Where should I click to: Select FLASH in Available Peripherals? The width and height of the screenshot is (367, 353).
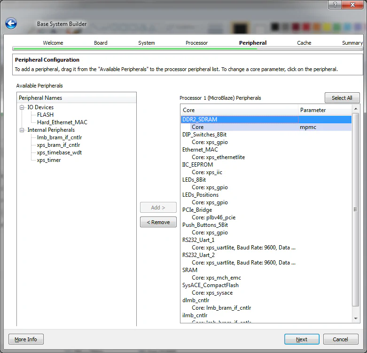pyautogui.click(x=45, y=115)
